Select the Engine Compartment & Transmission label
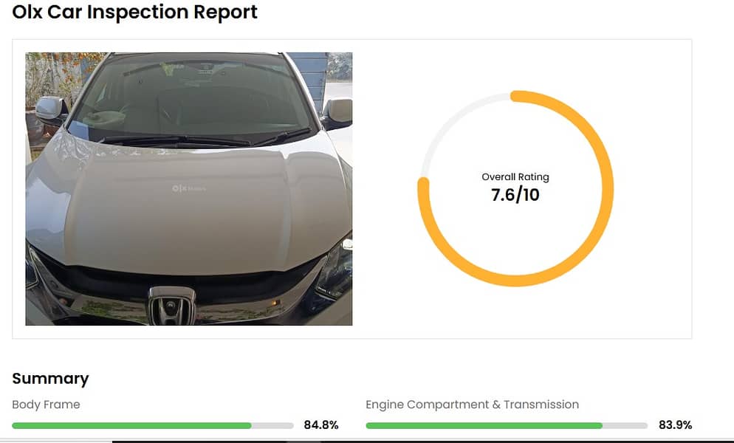Viewport: 734px width, 443px height. coord(472,405)
